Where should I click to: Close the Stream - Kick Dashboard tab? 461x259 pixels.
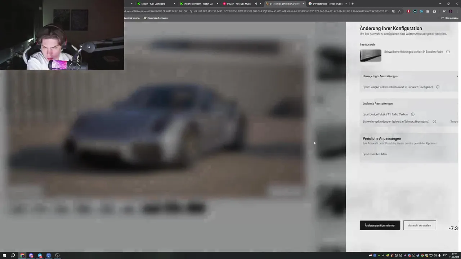pyautogui.click(x=175, y=4)
